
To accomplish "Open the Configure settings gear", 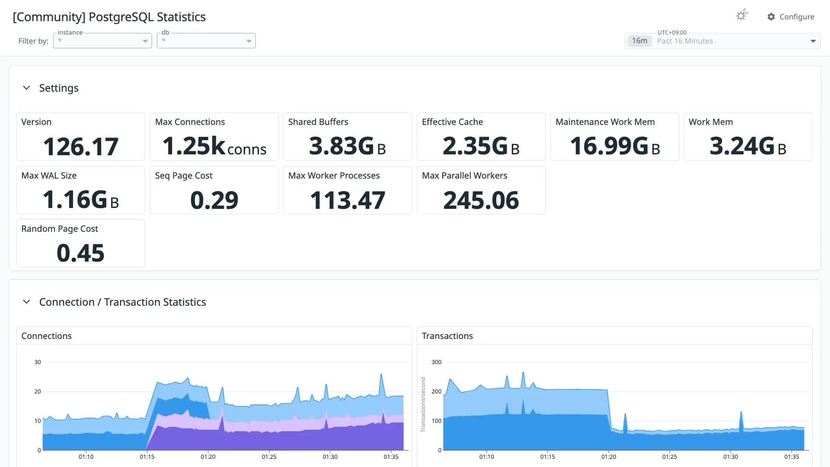I will 771,17.
